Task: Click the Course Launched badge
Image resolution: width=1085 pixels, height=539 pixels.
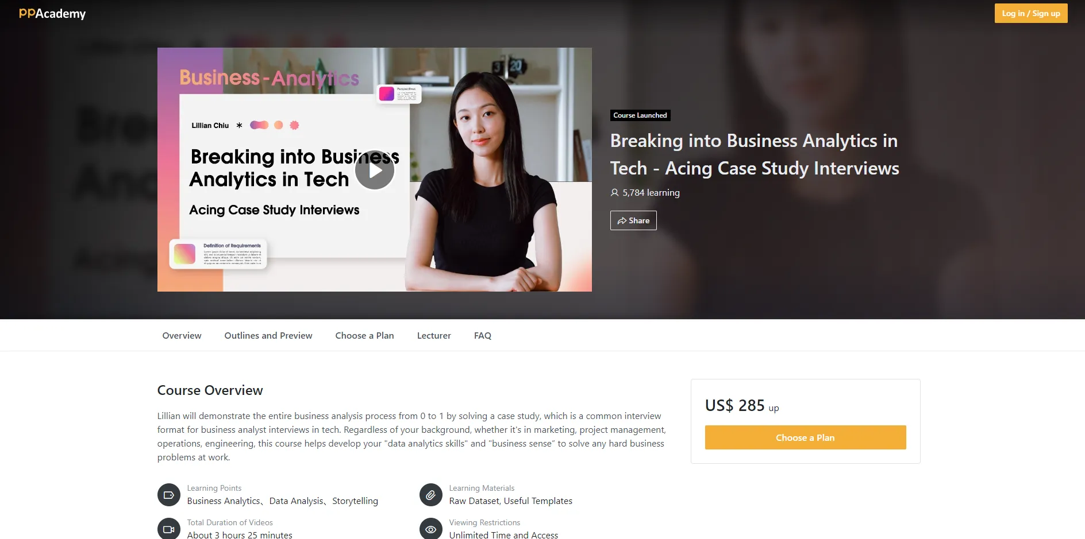Action: click(640, 115)
